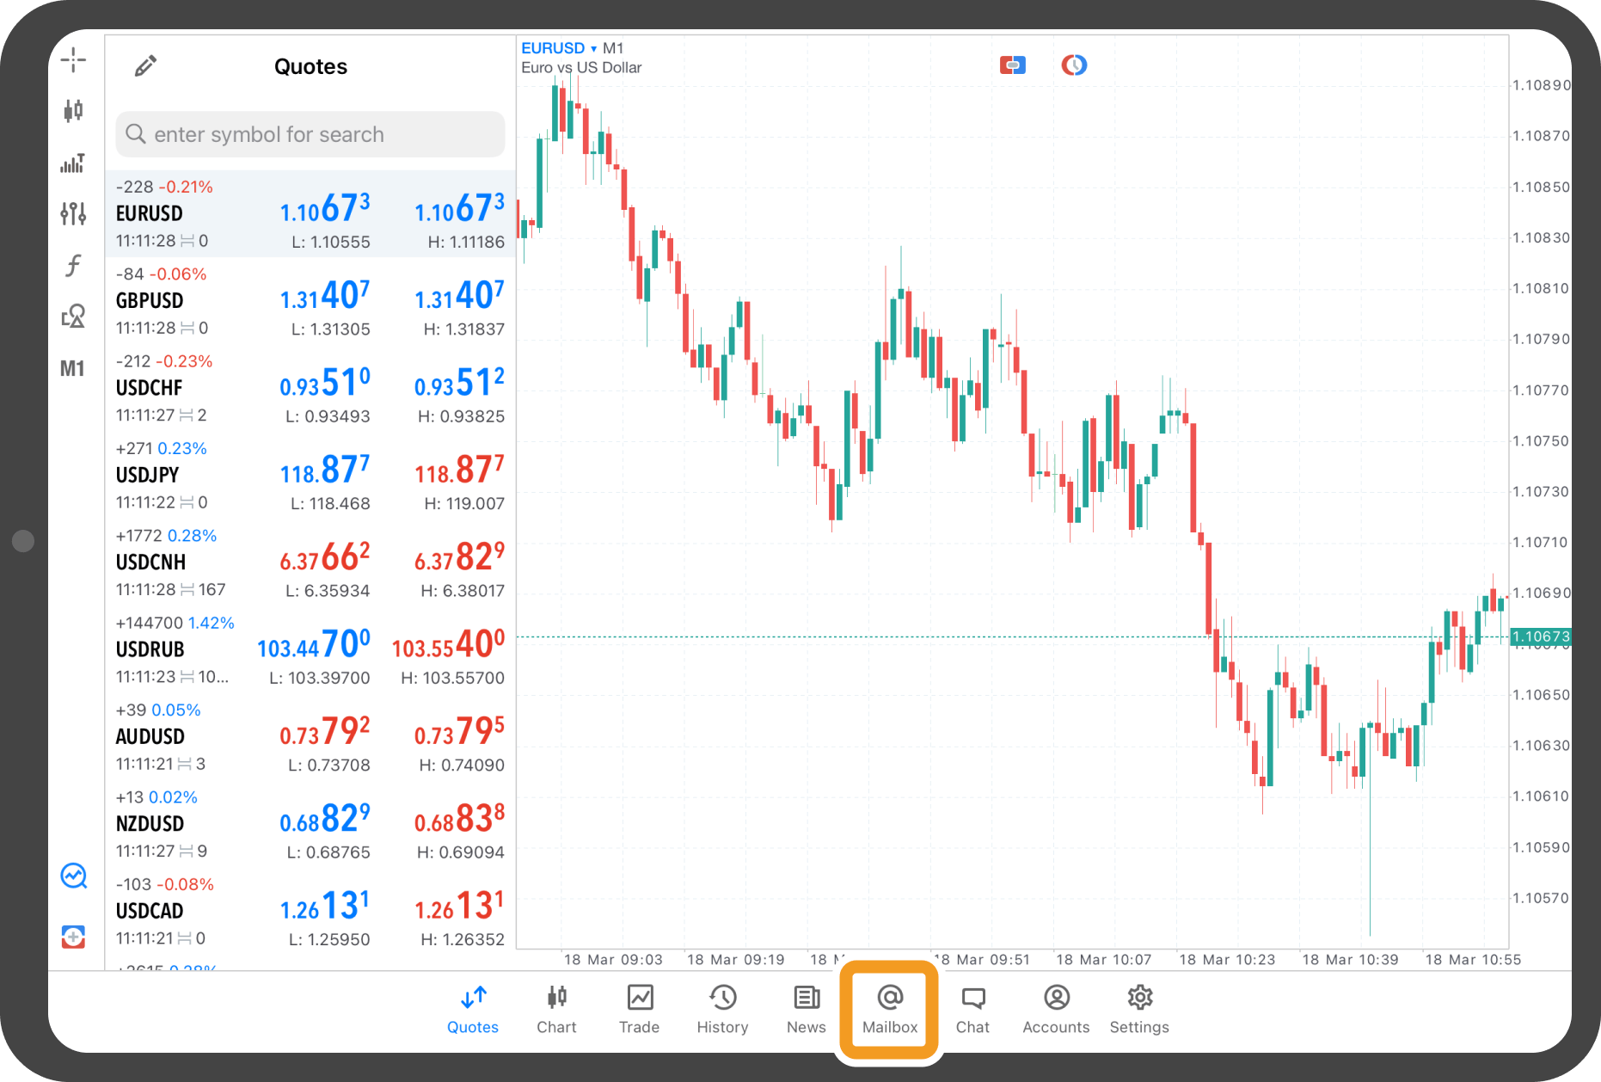Click the blue chart analytics icon in the sidebar
Viewport: 1601px width, 1082px height.
(73, 876)
